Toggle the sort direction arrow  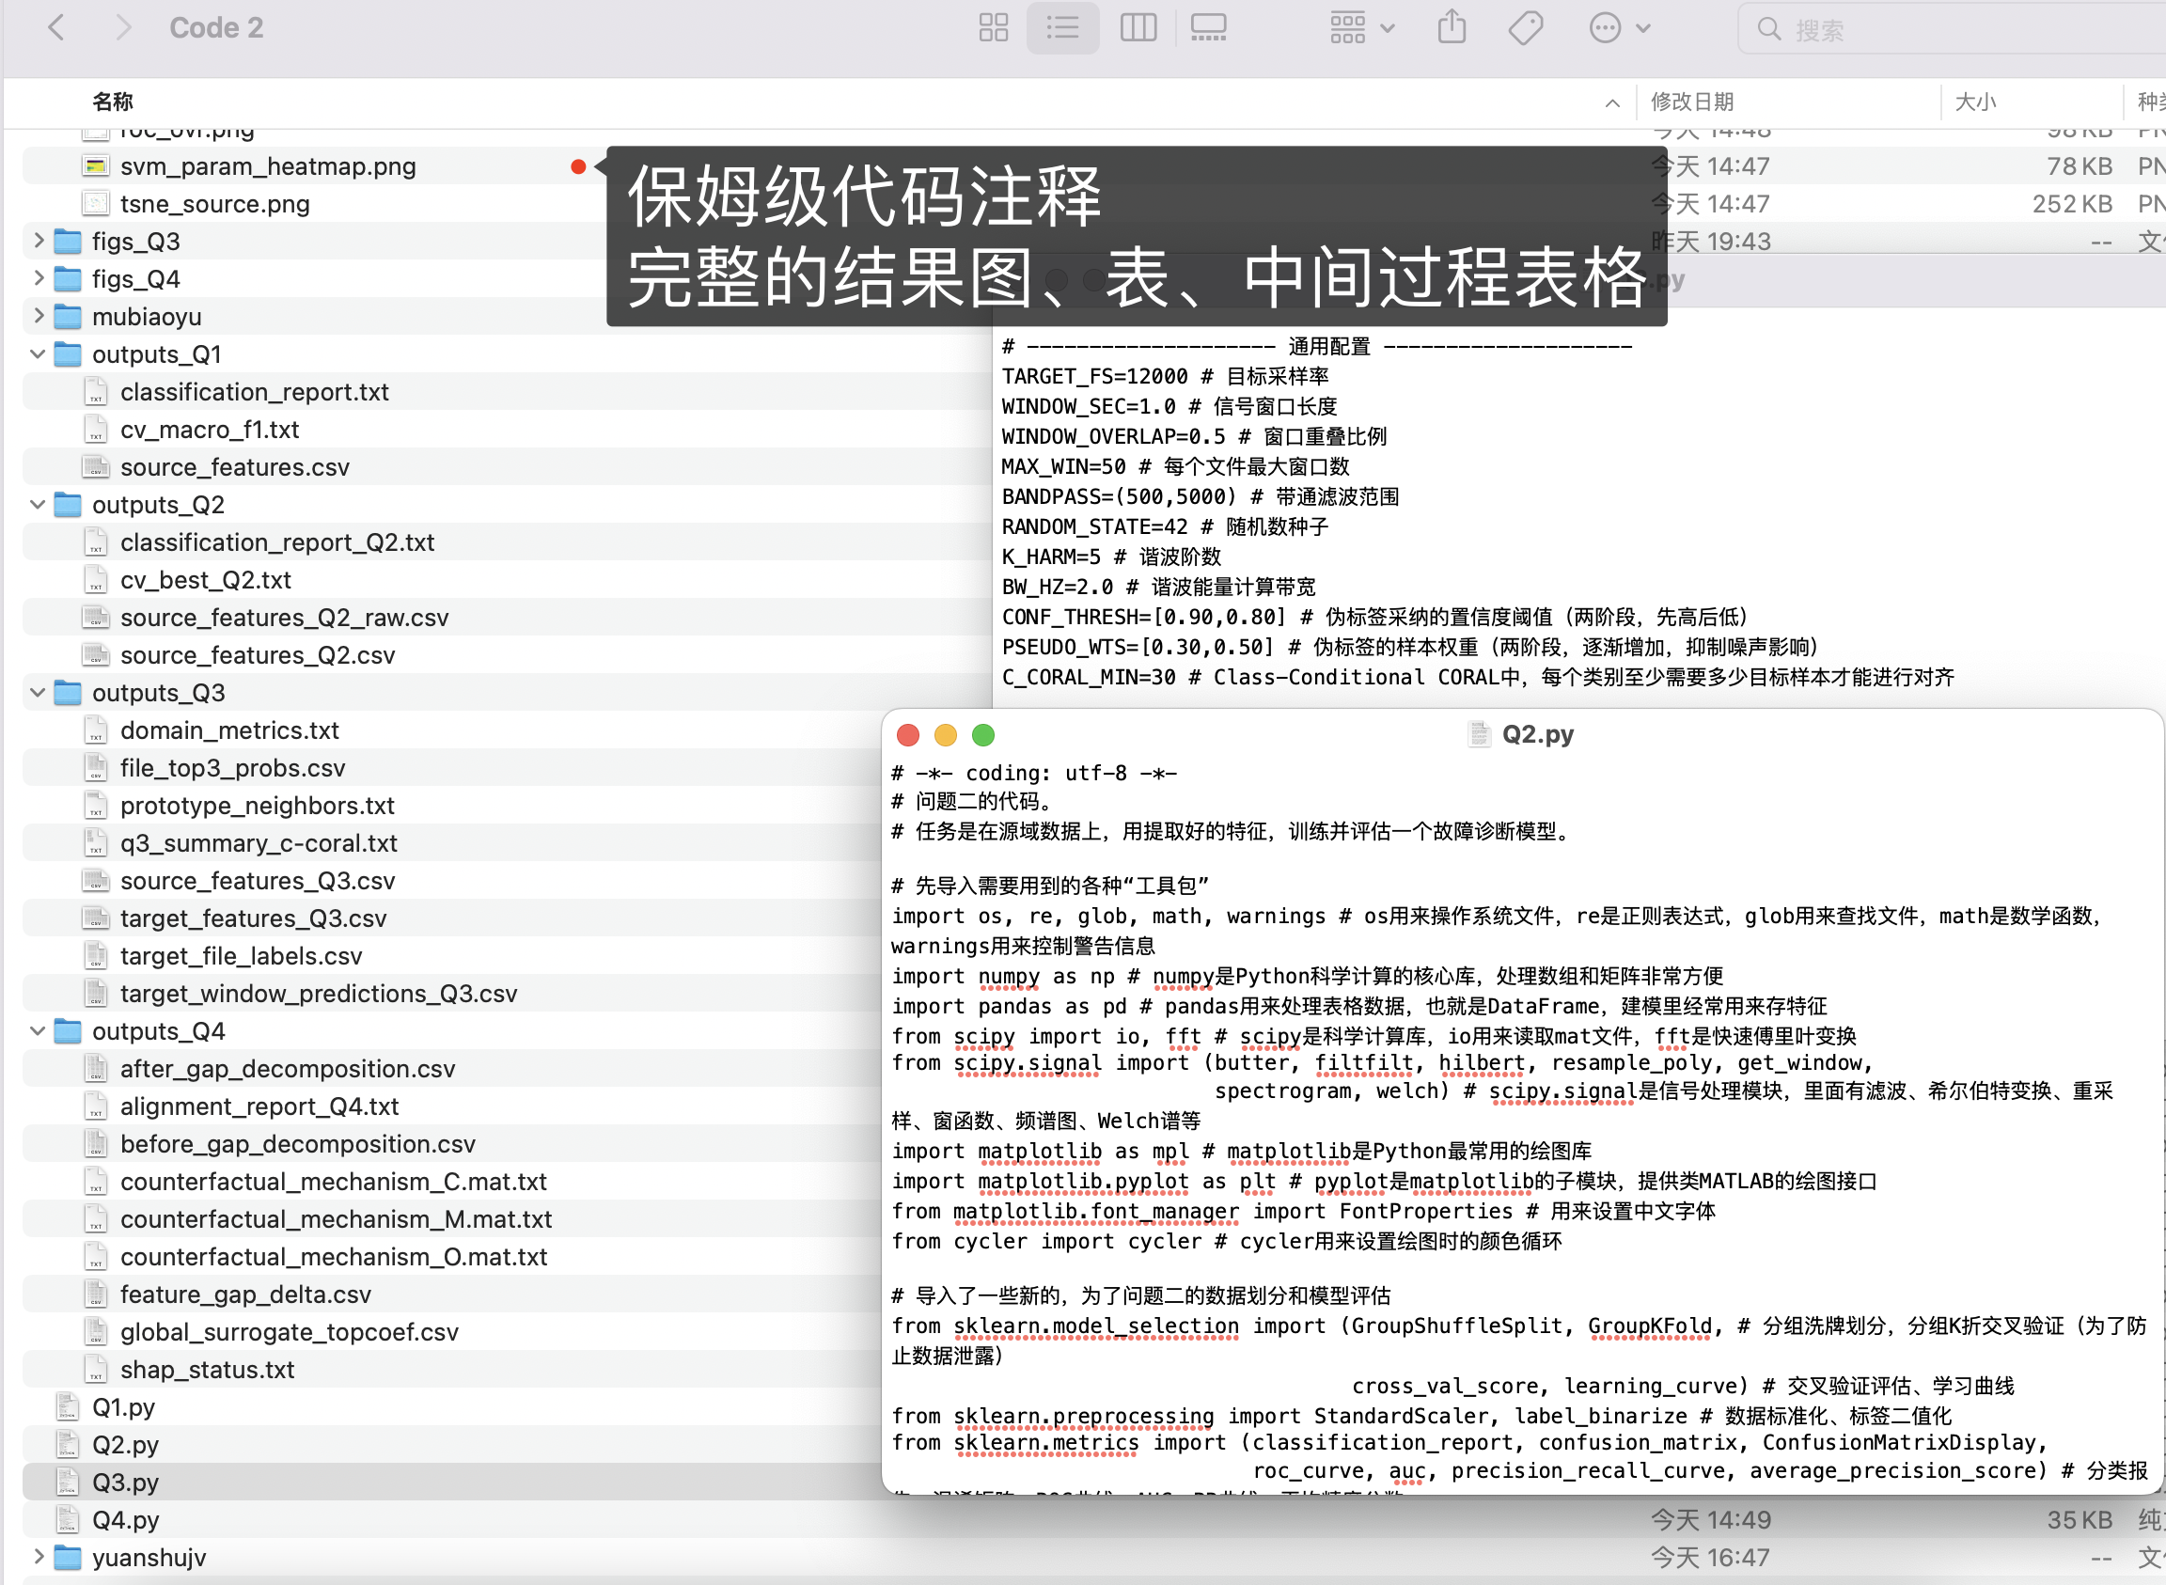(x=1612, y=102)
